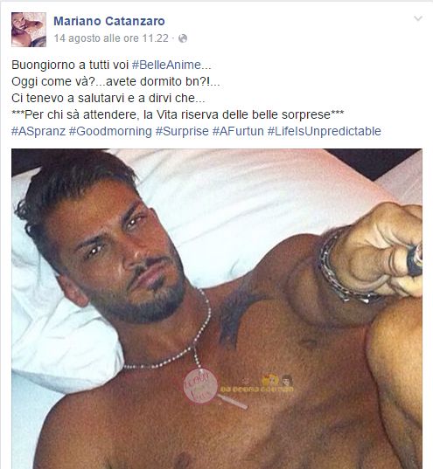Open the #AFurtun hashtag link
This screenshot has height=469, width=433.
coord(238,131)
